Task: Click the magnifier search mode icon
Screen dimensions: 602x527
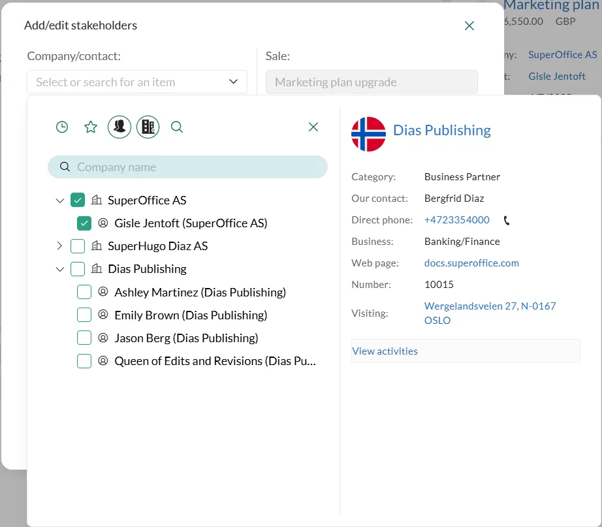Action: [x=177, y=127]
